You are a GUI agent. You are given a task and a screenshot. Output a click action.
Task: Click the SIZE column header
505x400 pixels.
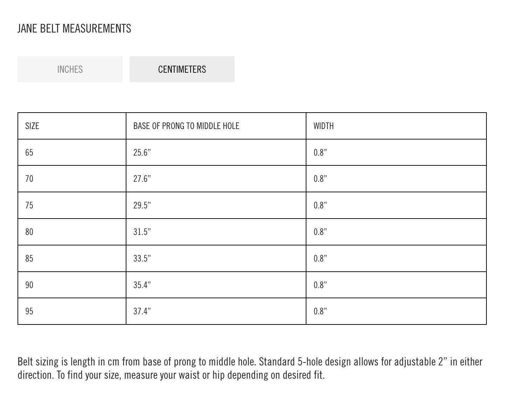pyautogui.click(x=72, y=126)
